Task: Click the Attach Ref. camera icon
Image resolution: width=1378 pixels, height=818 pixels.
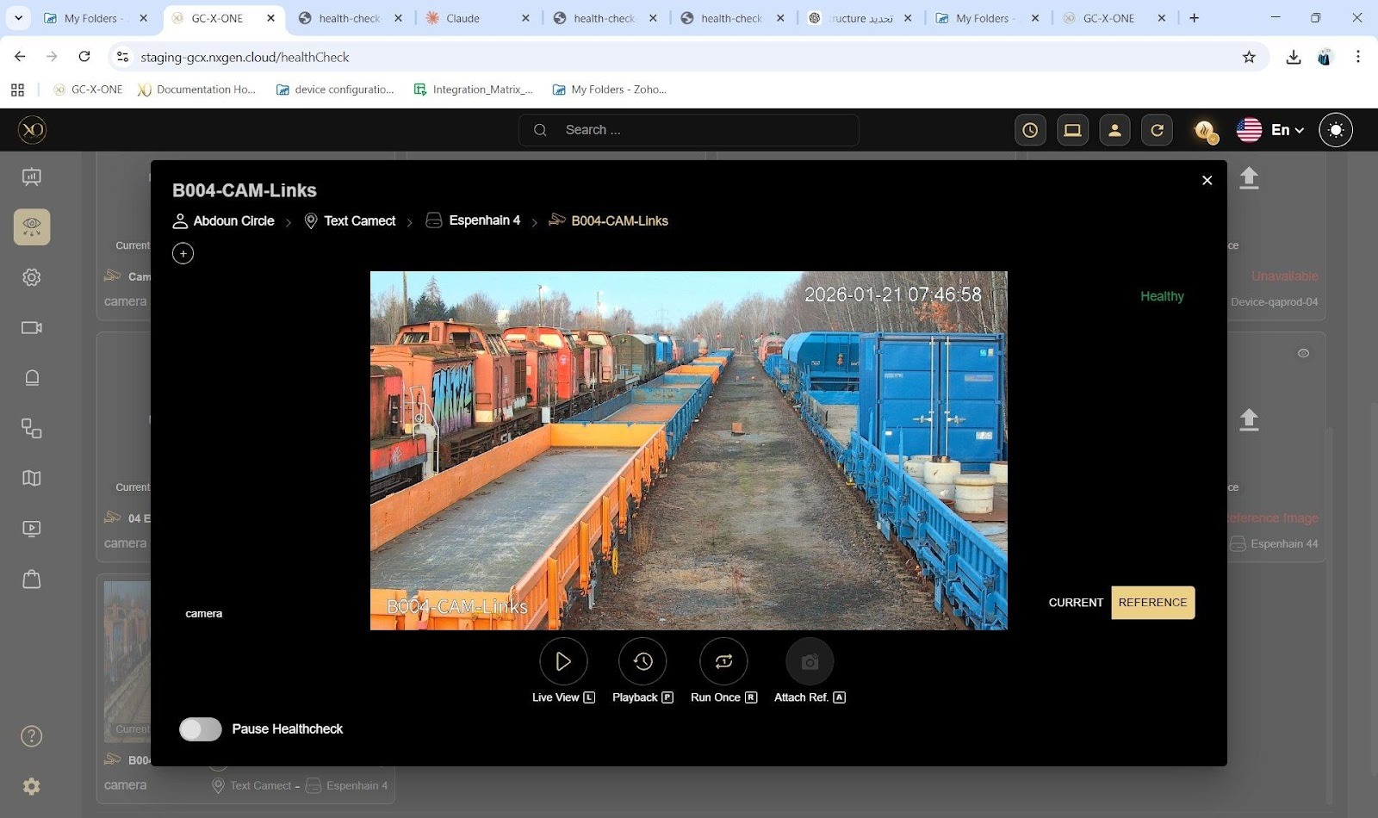Action: 810,661
